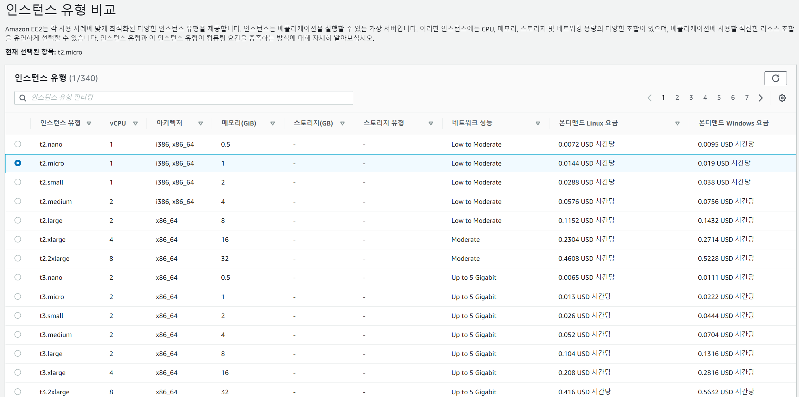Open table preferences gear icon
Screen dimensions: 799x397
[x=782, y=98]
